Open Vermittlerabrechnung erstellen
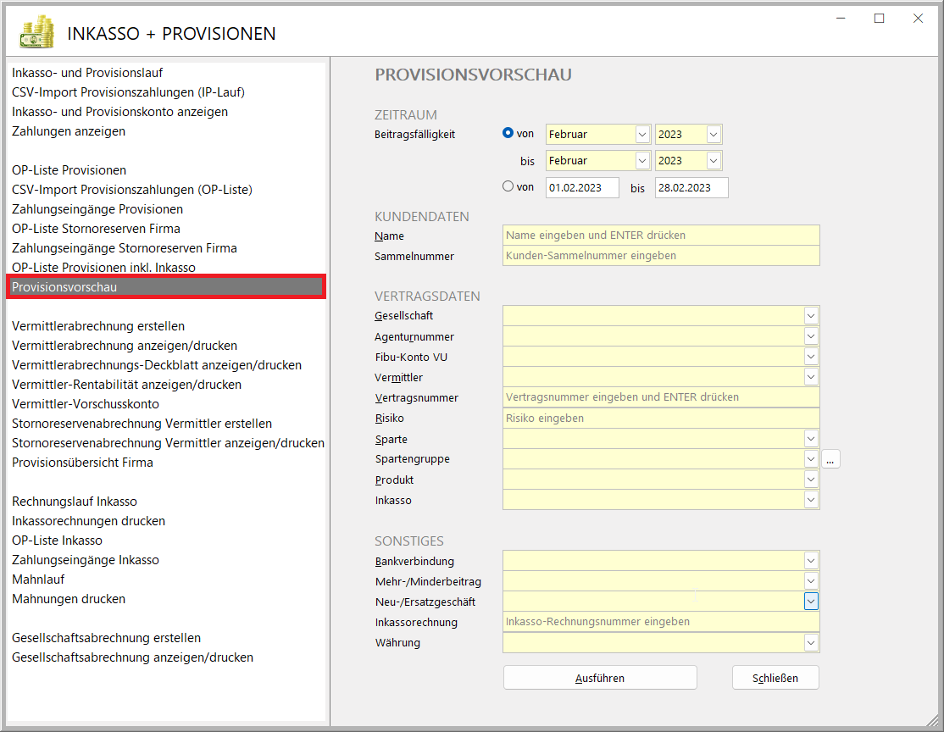Image resolution: width=944 pixels, height=732 pixels. tap(98, 326)
